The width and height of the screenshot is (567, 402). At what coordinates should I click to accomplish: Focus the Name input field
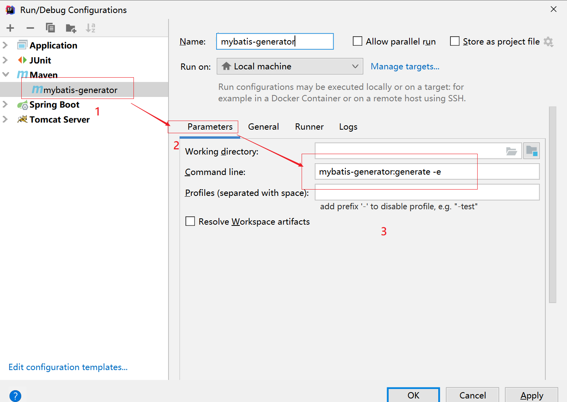[275, 41]
